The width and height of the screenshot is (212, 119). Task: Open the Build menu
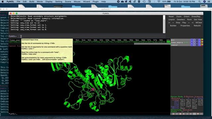coord(32,1)
